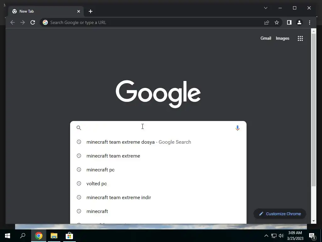Click clock icon beside minecraft pc

point(79,170)
